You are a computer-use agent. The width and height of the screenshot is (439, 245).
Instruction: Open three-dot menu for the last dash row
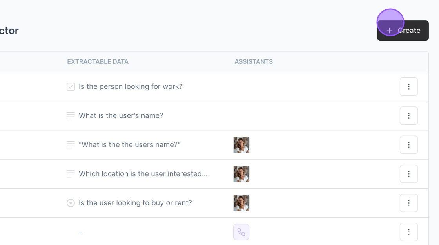(409, 232)
